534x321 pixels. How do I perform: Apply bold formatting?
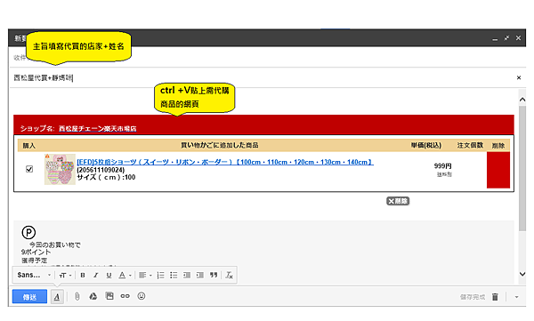point(83,275)
